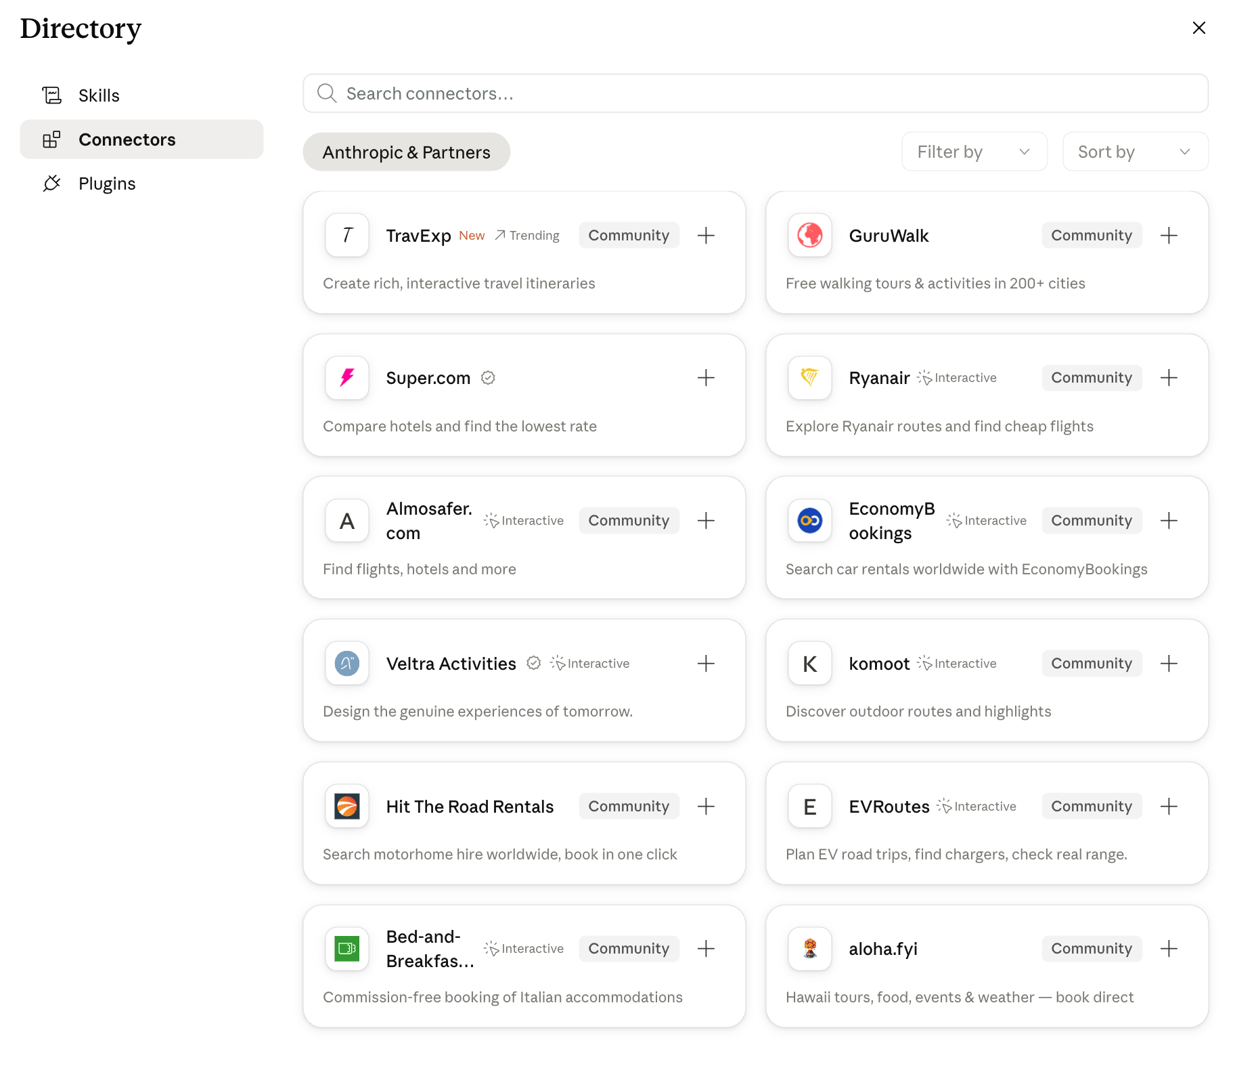
Task: Add the EVRoutes connector with plus icon
Action: (1169, 807)
